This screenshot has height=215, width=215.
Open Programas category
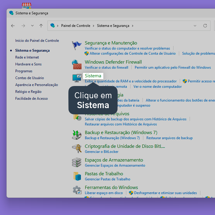tap(24, 71)
